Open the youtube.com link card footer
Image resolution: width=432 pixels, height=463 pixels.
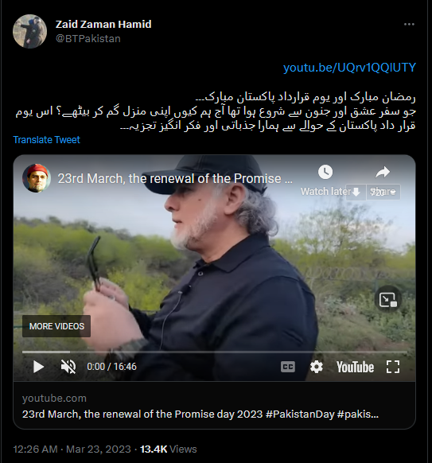tap(214, 406)
